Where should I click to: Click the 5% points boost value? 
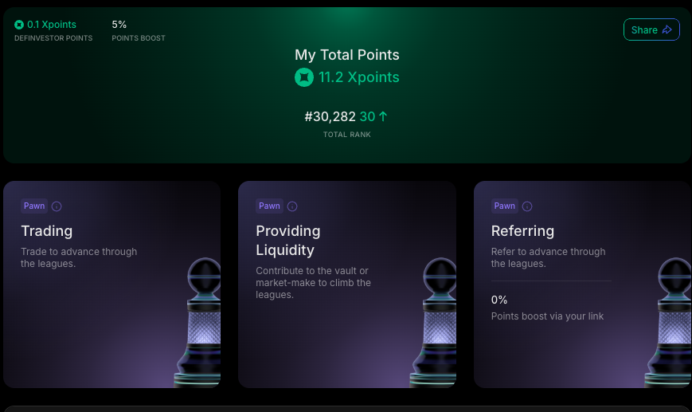click(119, 25)
